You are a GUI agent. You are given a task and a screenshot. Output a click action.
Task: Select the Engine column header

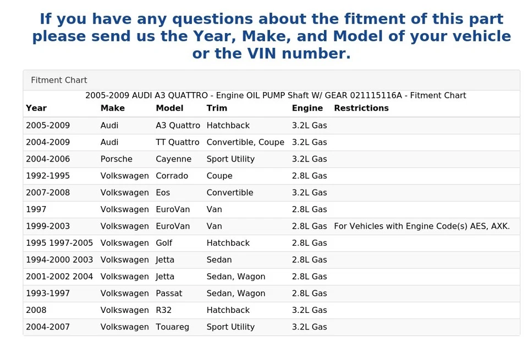(x=307, y=109)
